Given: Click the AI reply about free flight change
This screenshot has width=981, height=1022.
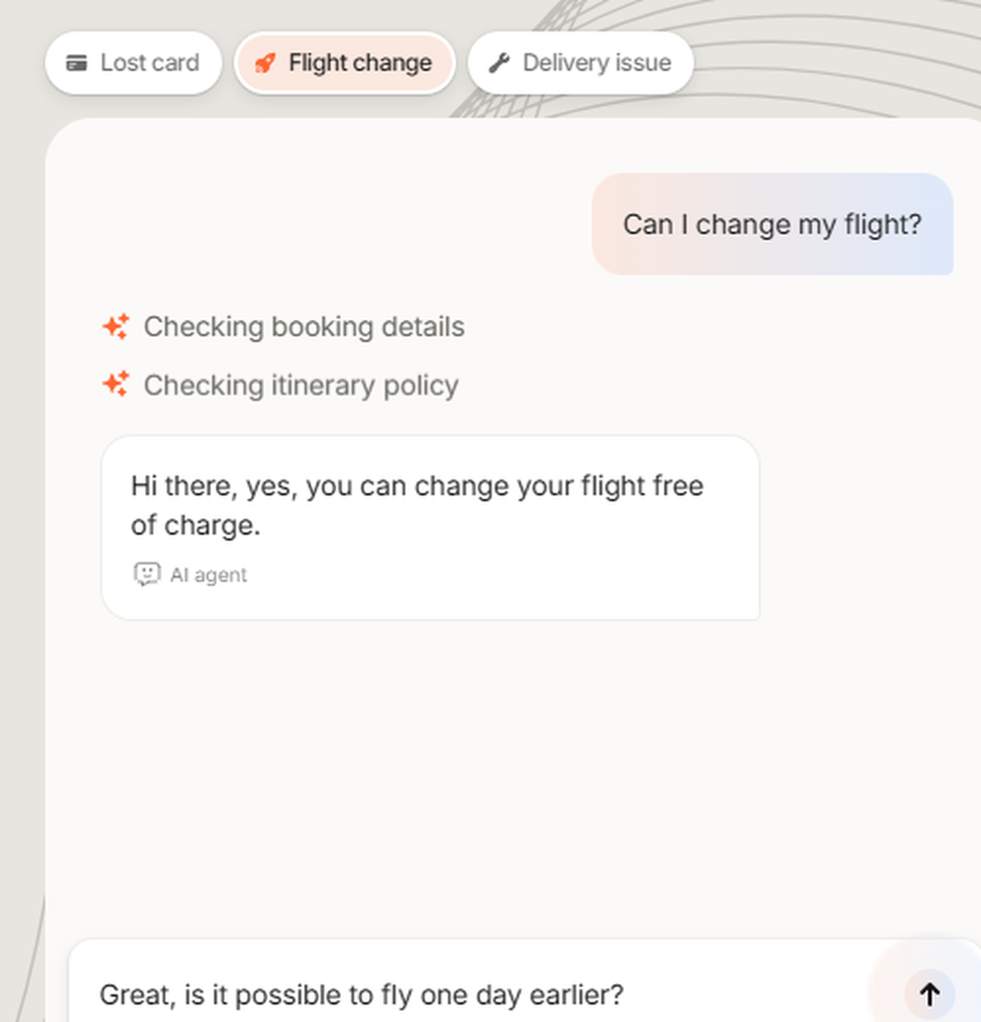Looking at the screenshot, I should (431, 528).
